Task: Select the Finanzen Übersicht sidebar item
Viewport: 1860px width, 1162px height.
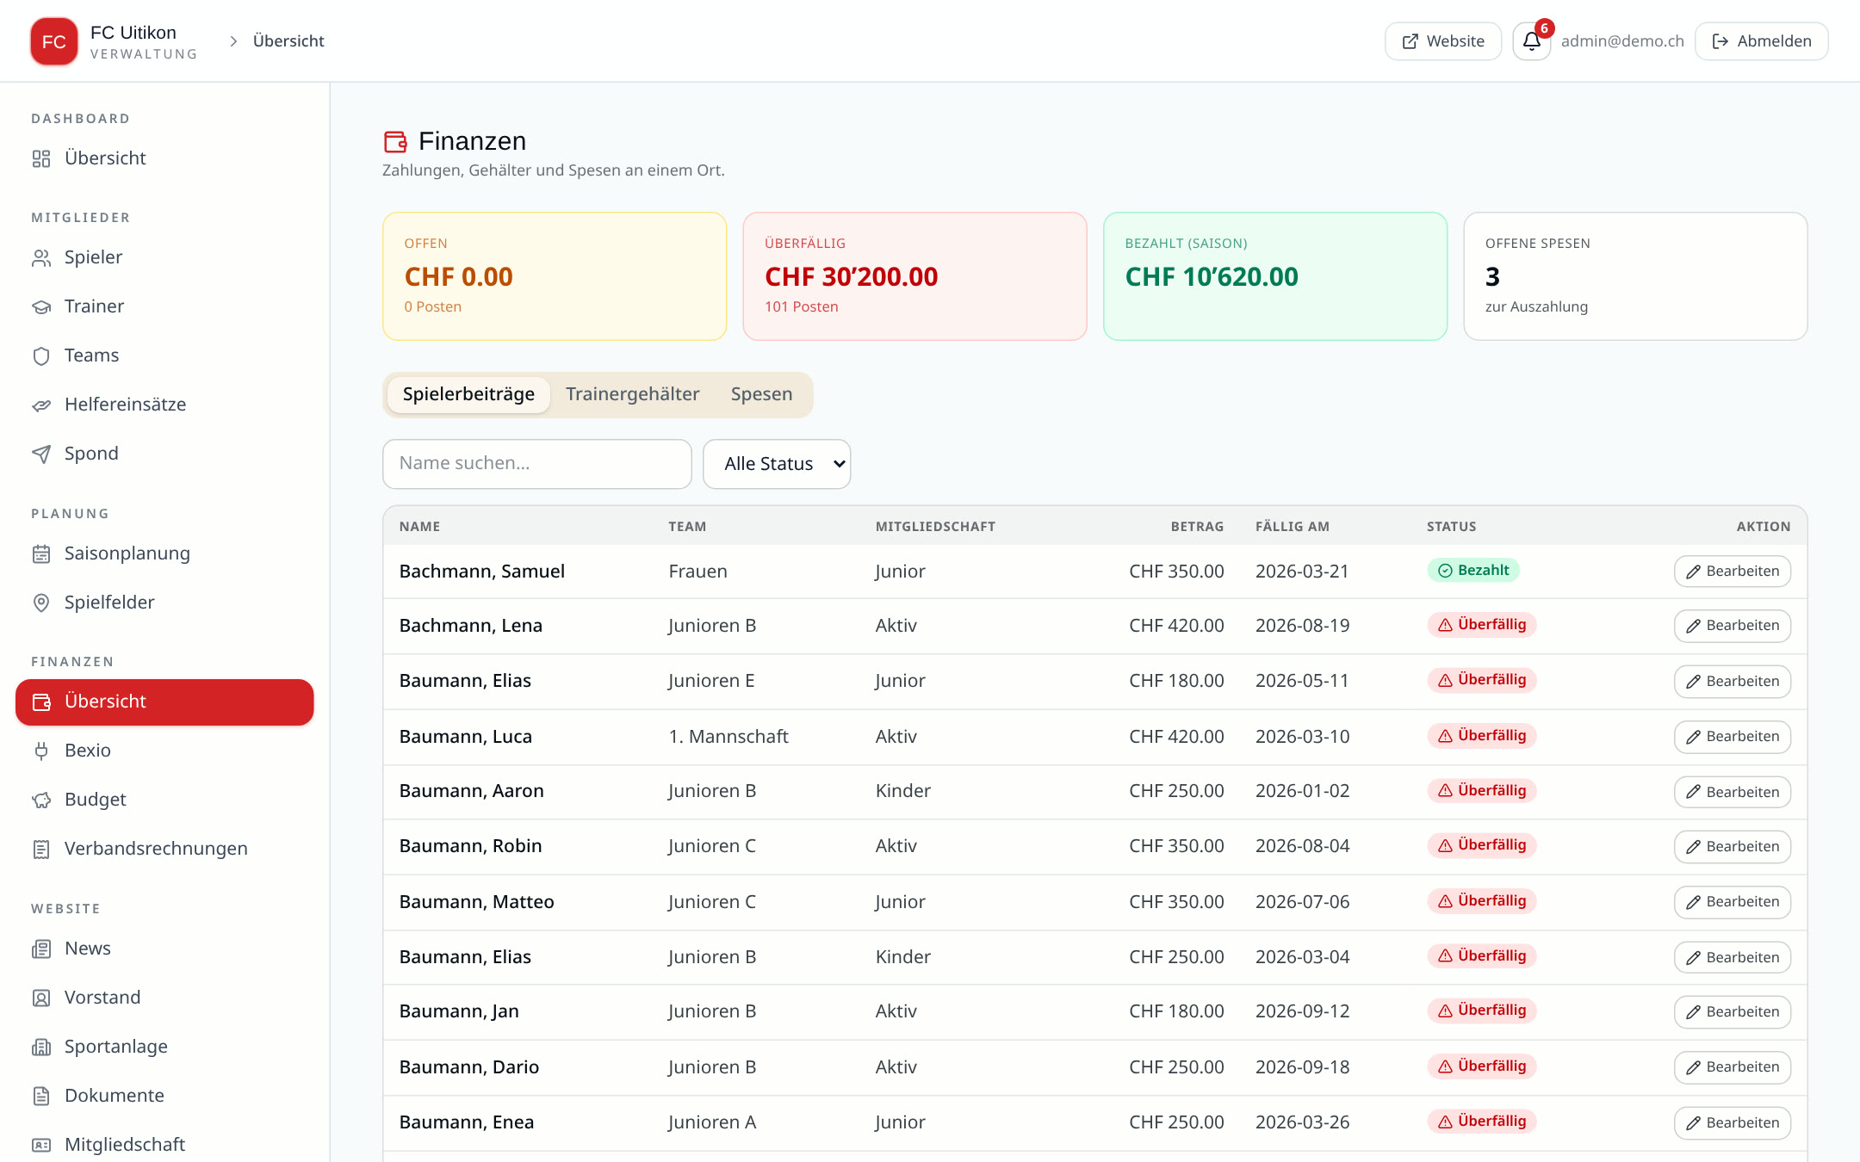Action: click(x=164, y=702)
